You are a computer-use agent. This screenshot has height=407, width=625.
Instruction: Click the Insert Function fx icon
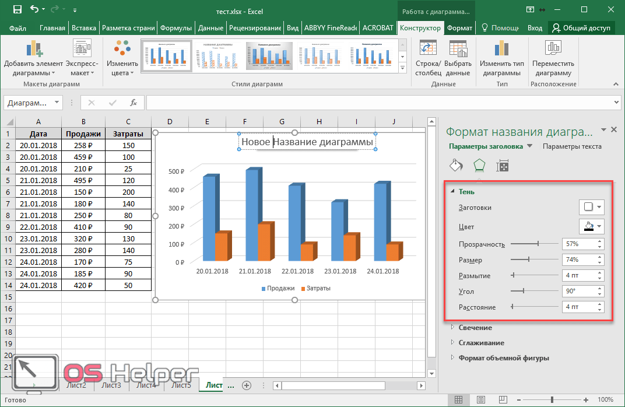(x=134, y=103)
